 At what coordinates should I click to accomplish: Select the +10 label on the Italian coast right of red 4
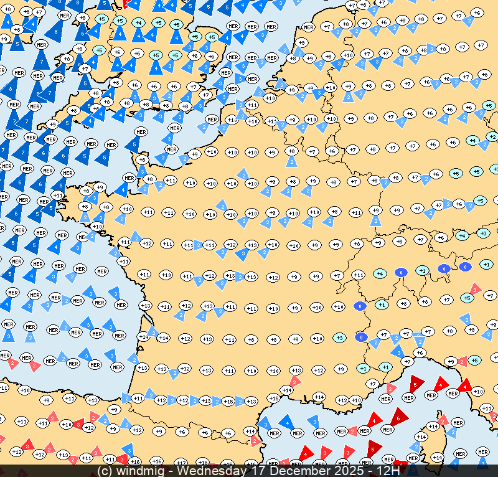[477, 391]
